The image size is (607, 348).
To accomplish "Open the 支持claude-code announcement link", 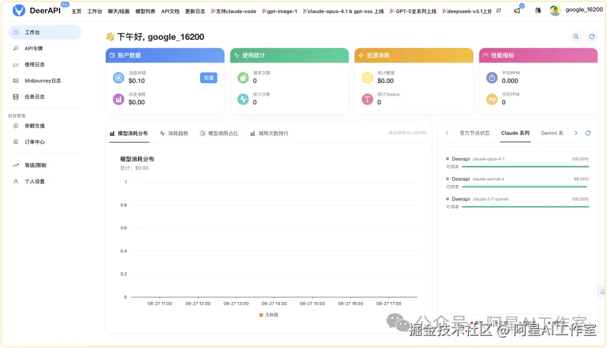I will 234,11.
